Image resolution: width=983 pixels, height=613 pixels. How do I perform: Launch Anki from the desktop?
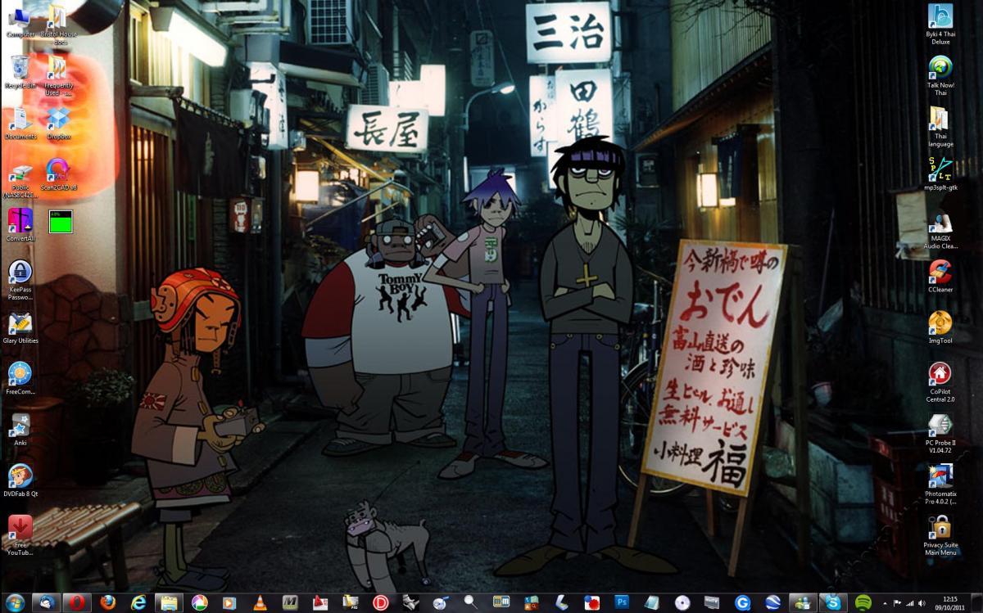(x=20, y=429)
